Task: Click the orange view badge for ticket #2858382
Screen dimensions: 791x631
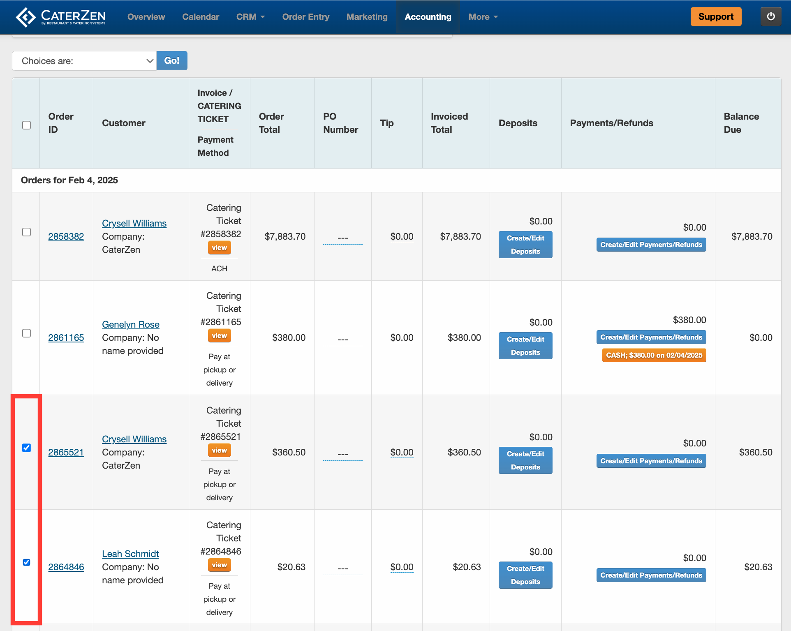Action: [219, 248]
